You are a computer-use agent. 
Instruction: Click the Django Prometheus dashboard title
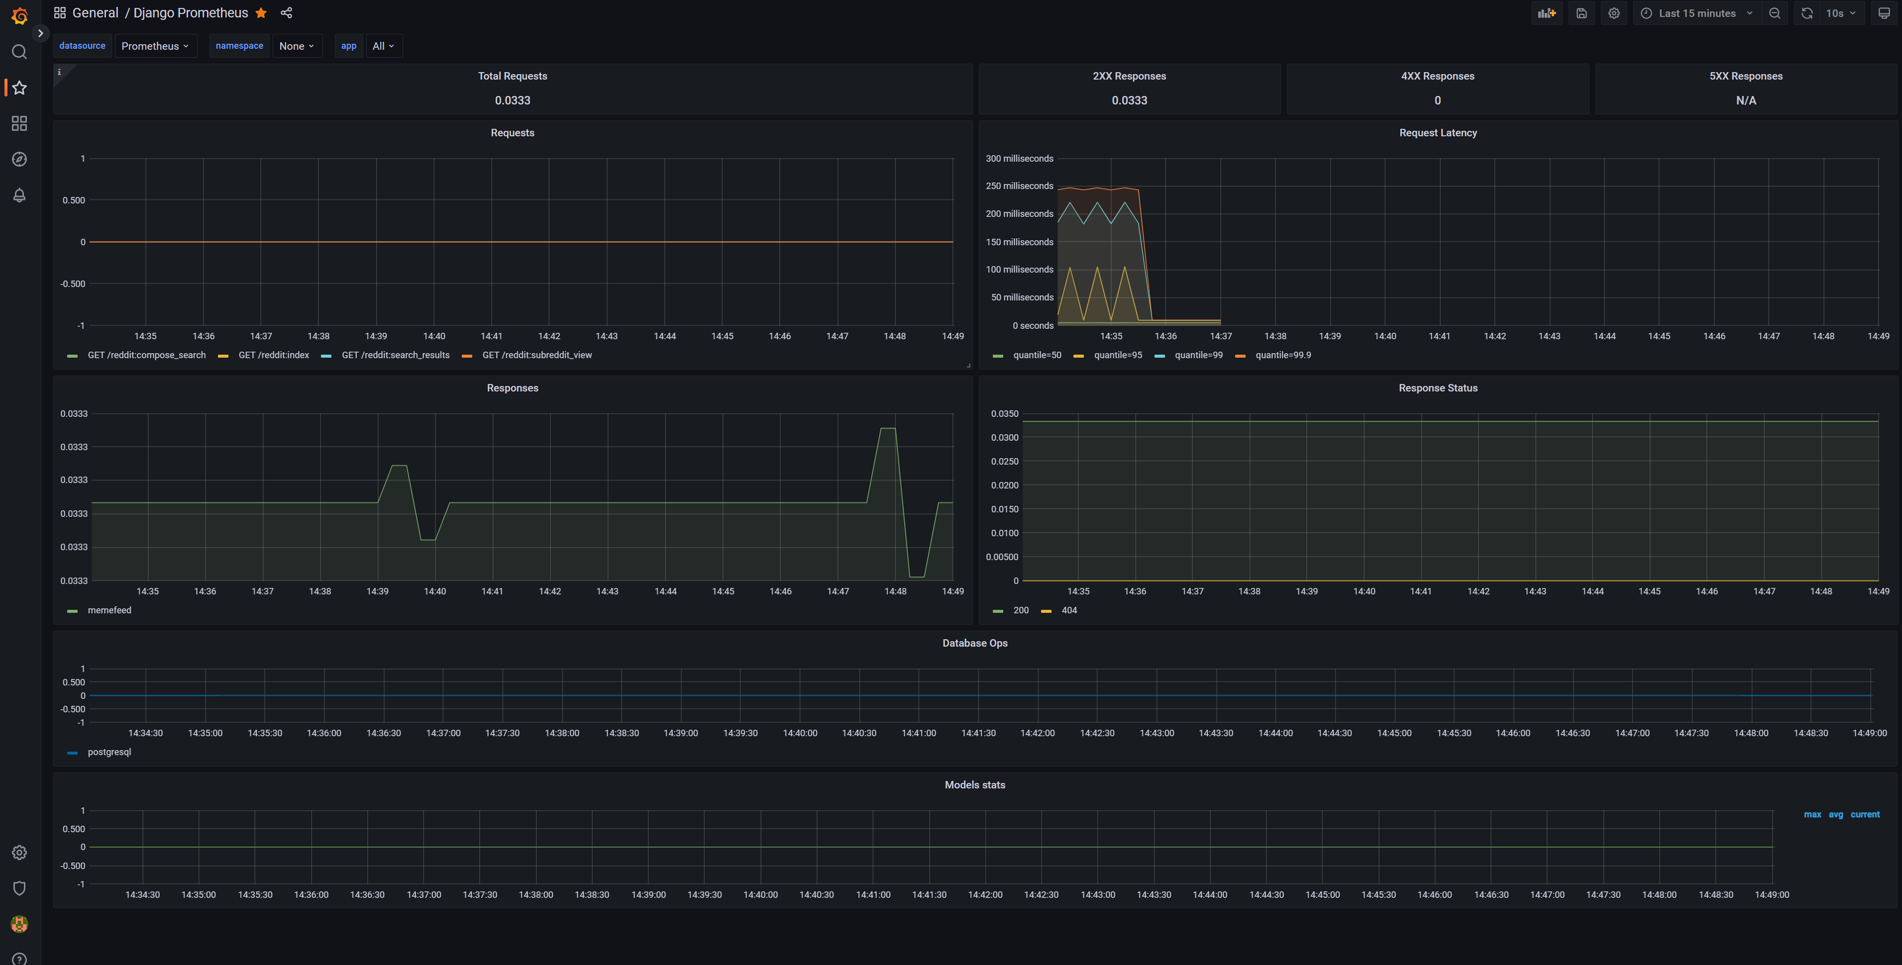coord(191,12)
